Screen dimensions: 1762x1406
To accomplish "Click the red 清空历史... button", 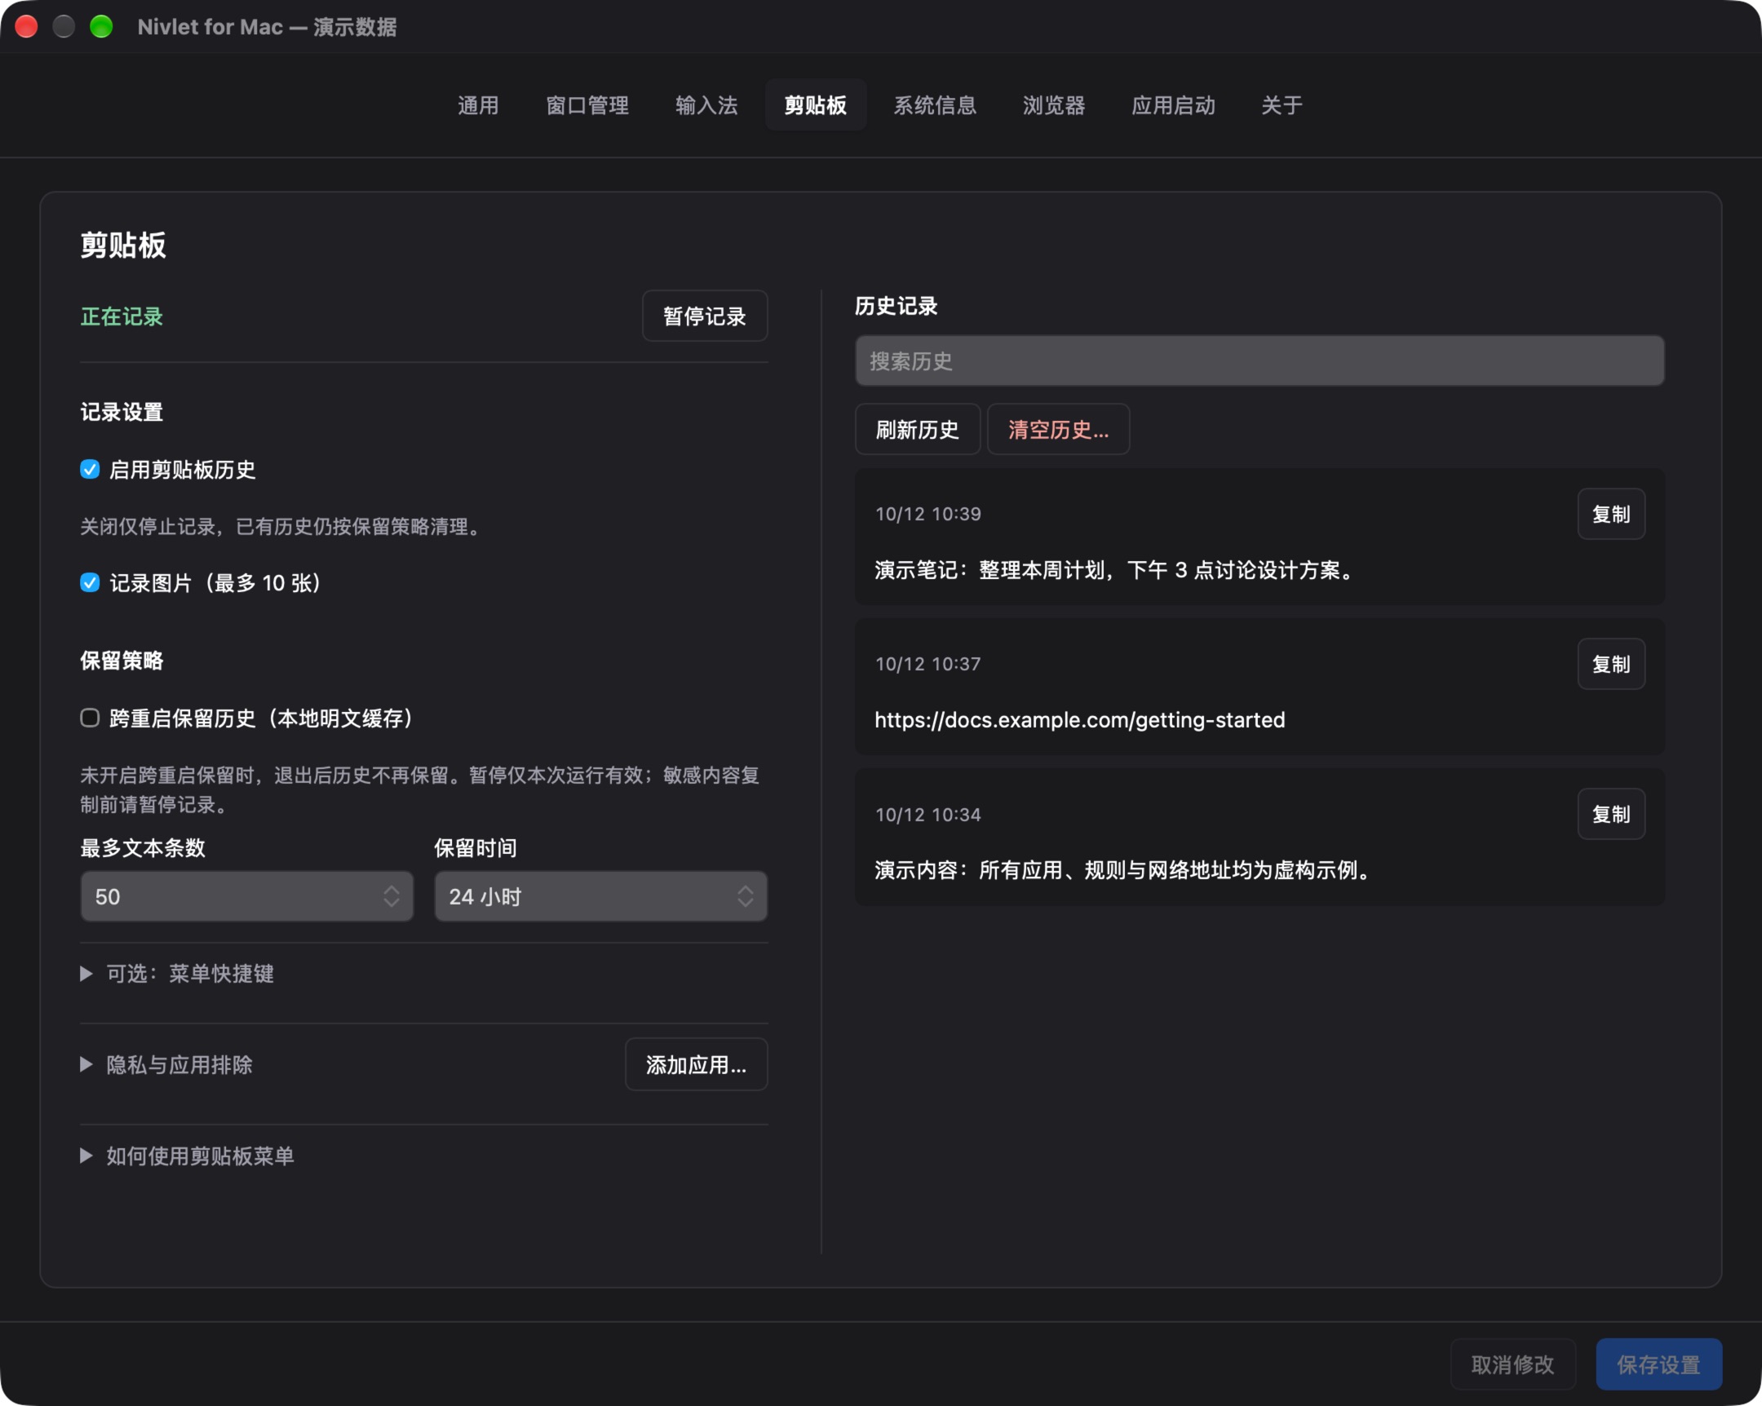I will (1058, 430).
